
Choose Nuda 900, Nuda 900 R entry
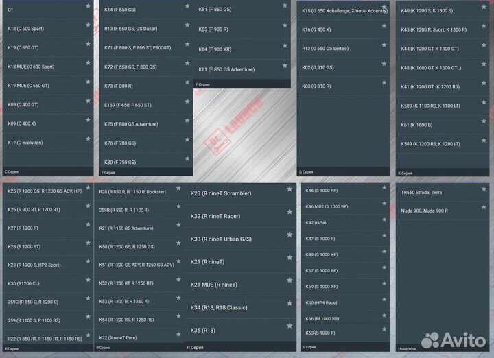click(x=424, y=211)
